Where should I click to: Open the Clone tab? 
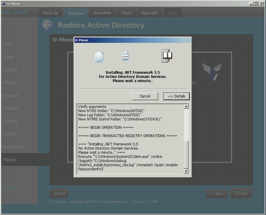[x=126, y=13]
